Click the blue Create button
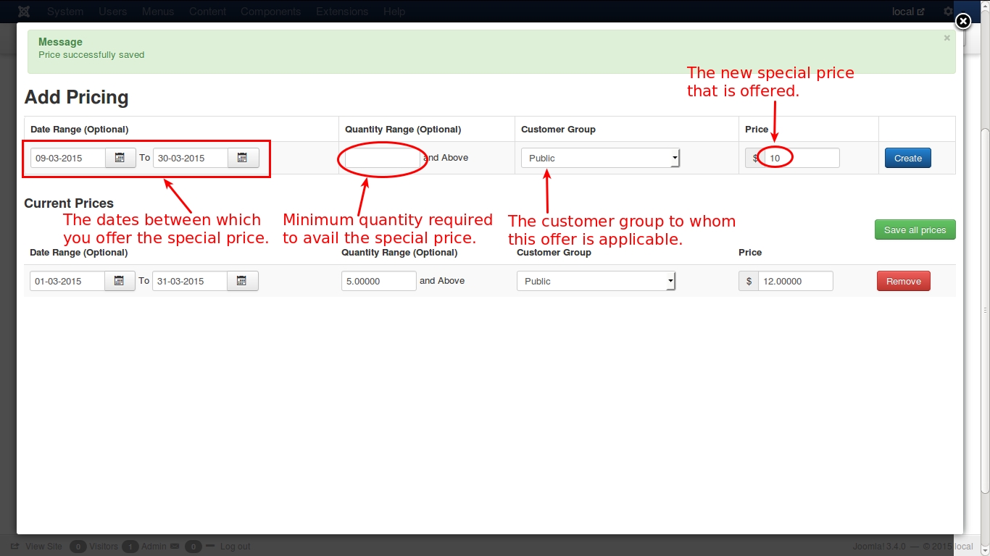 point(907,158)
